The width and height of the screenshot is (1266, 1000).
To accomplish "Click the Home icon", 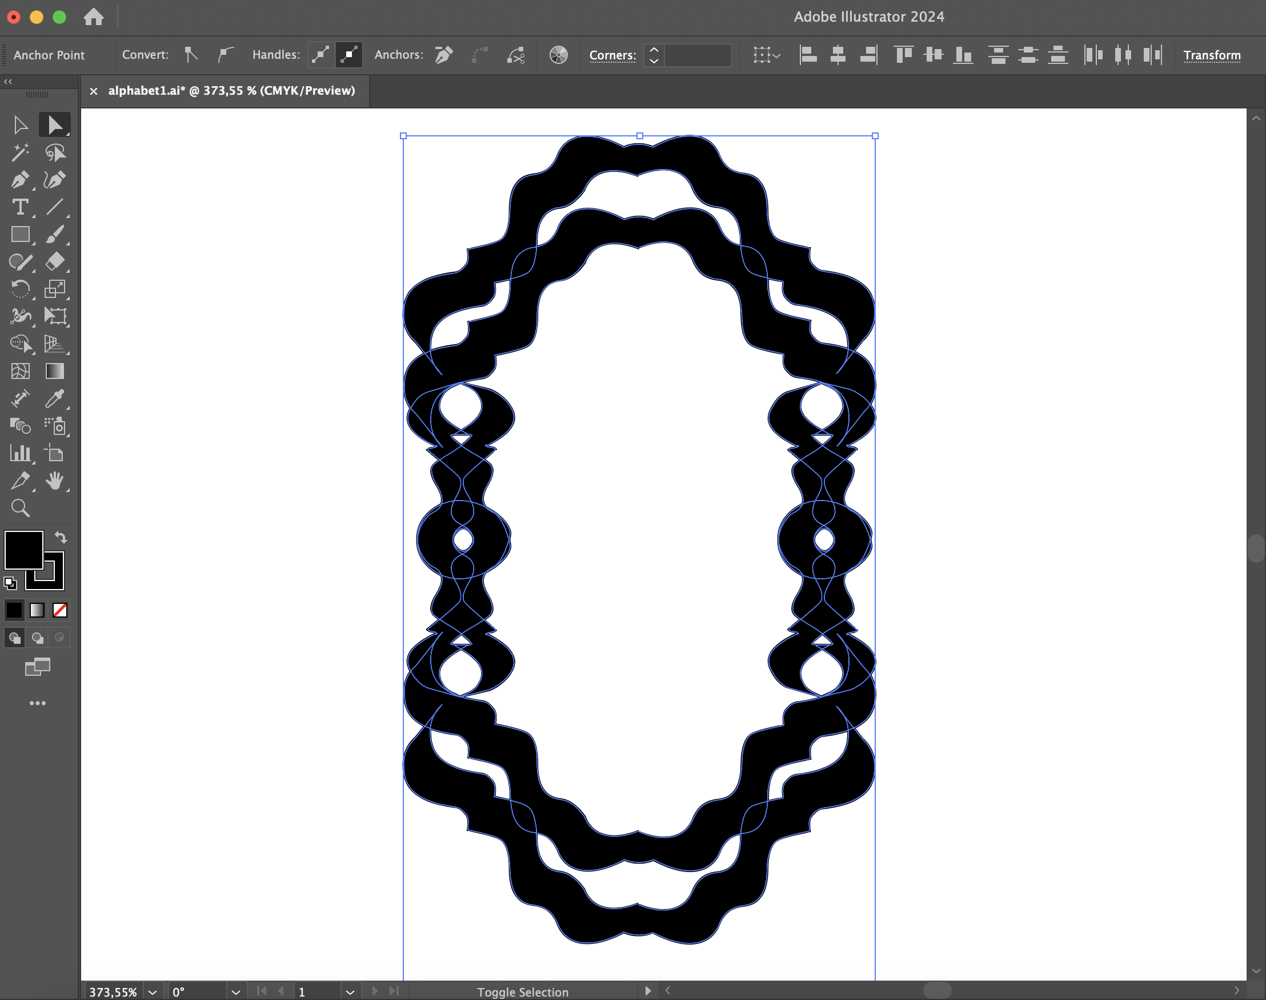I will [93, 17].
